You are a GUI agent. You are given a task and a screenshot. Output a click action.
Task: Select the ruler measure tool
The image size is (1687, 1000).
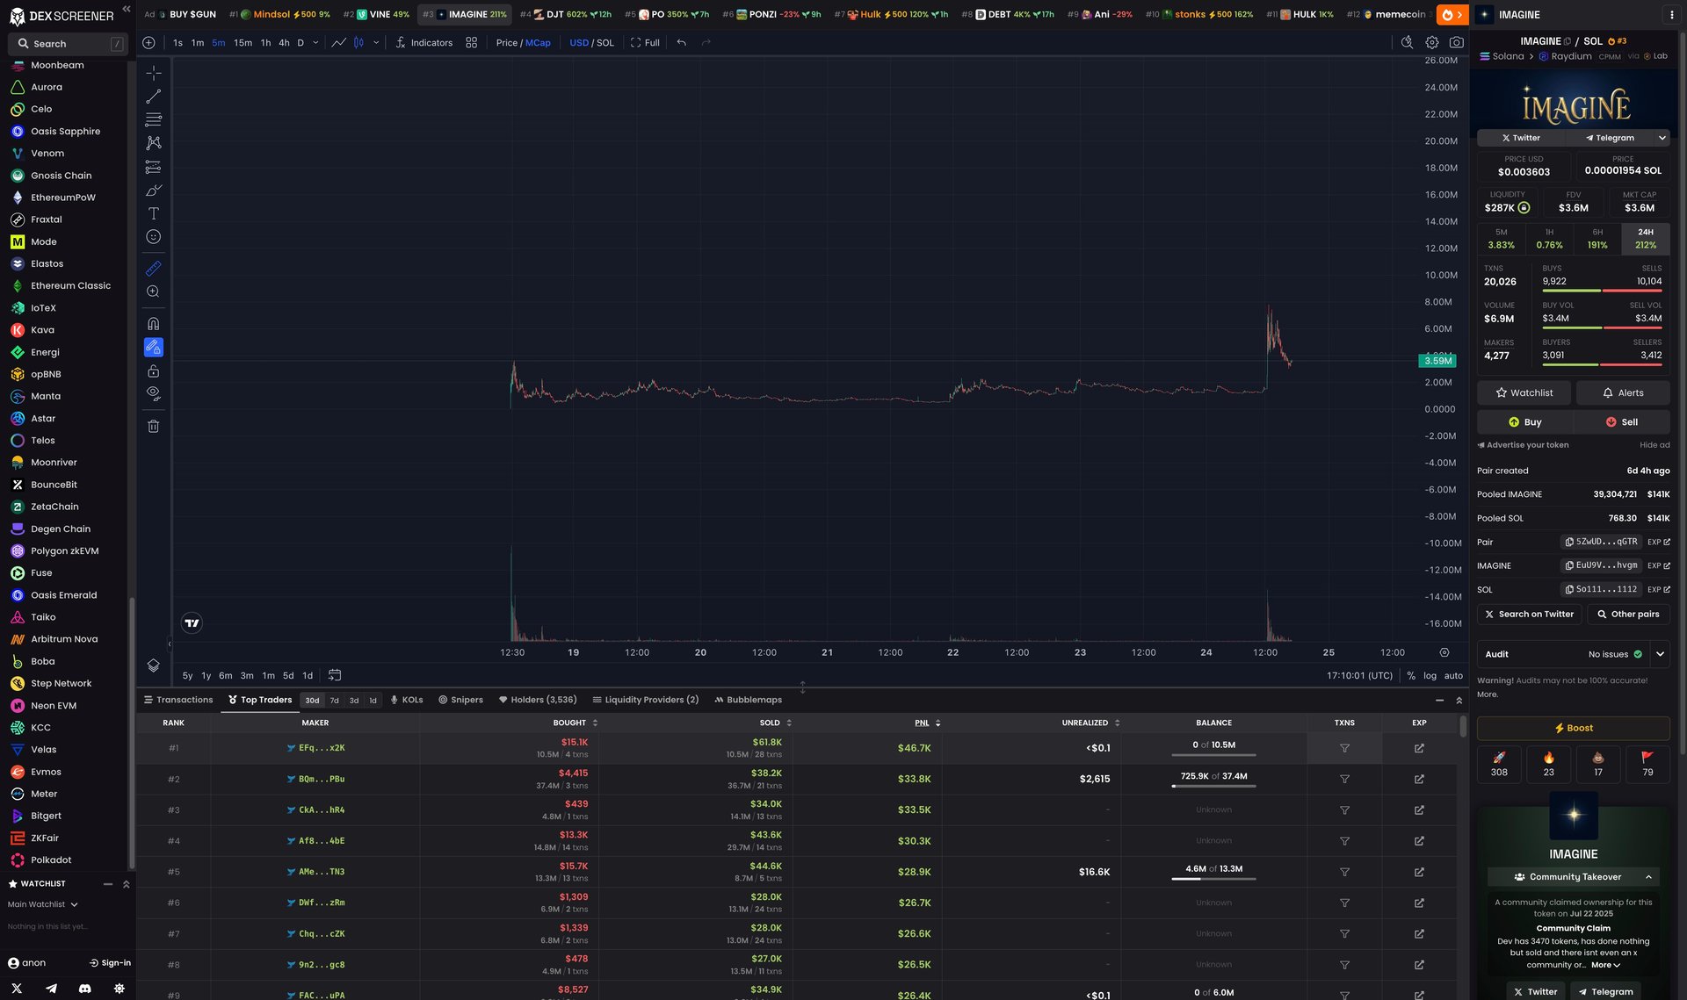coord(153,269)
